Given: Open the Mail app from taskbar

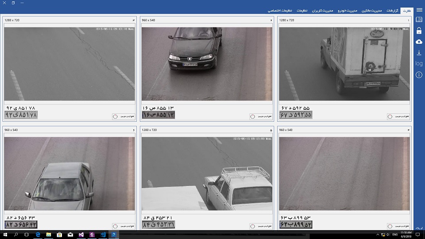Looking at the screenshot, I should [70, 235].
